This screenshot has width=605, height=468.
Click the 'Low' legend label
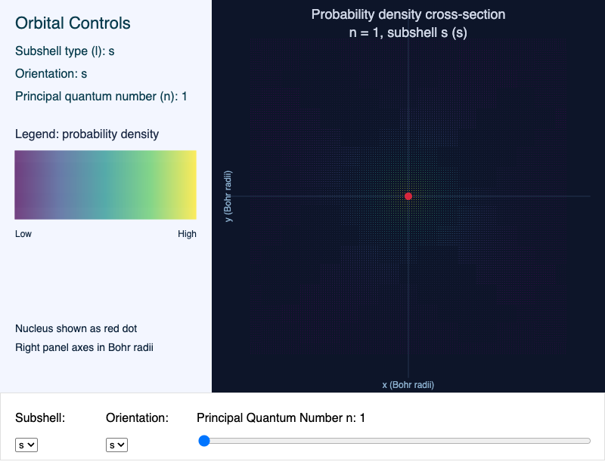tap(23, 233)
